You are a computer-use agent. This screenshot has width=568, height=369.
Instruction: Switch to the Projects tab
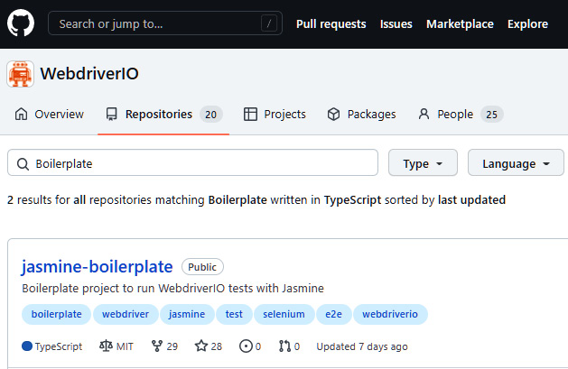(275, 115)
